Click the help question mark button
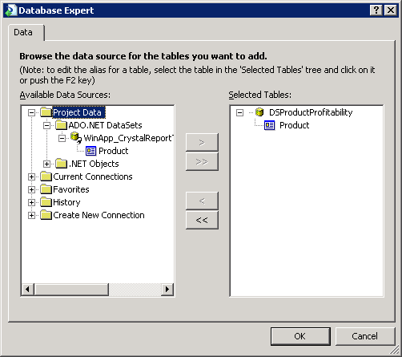The width and height of the screenshot is (402, 357). tap(376, 10)
